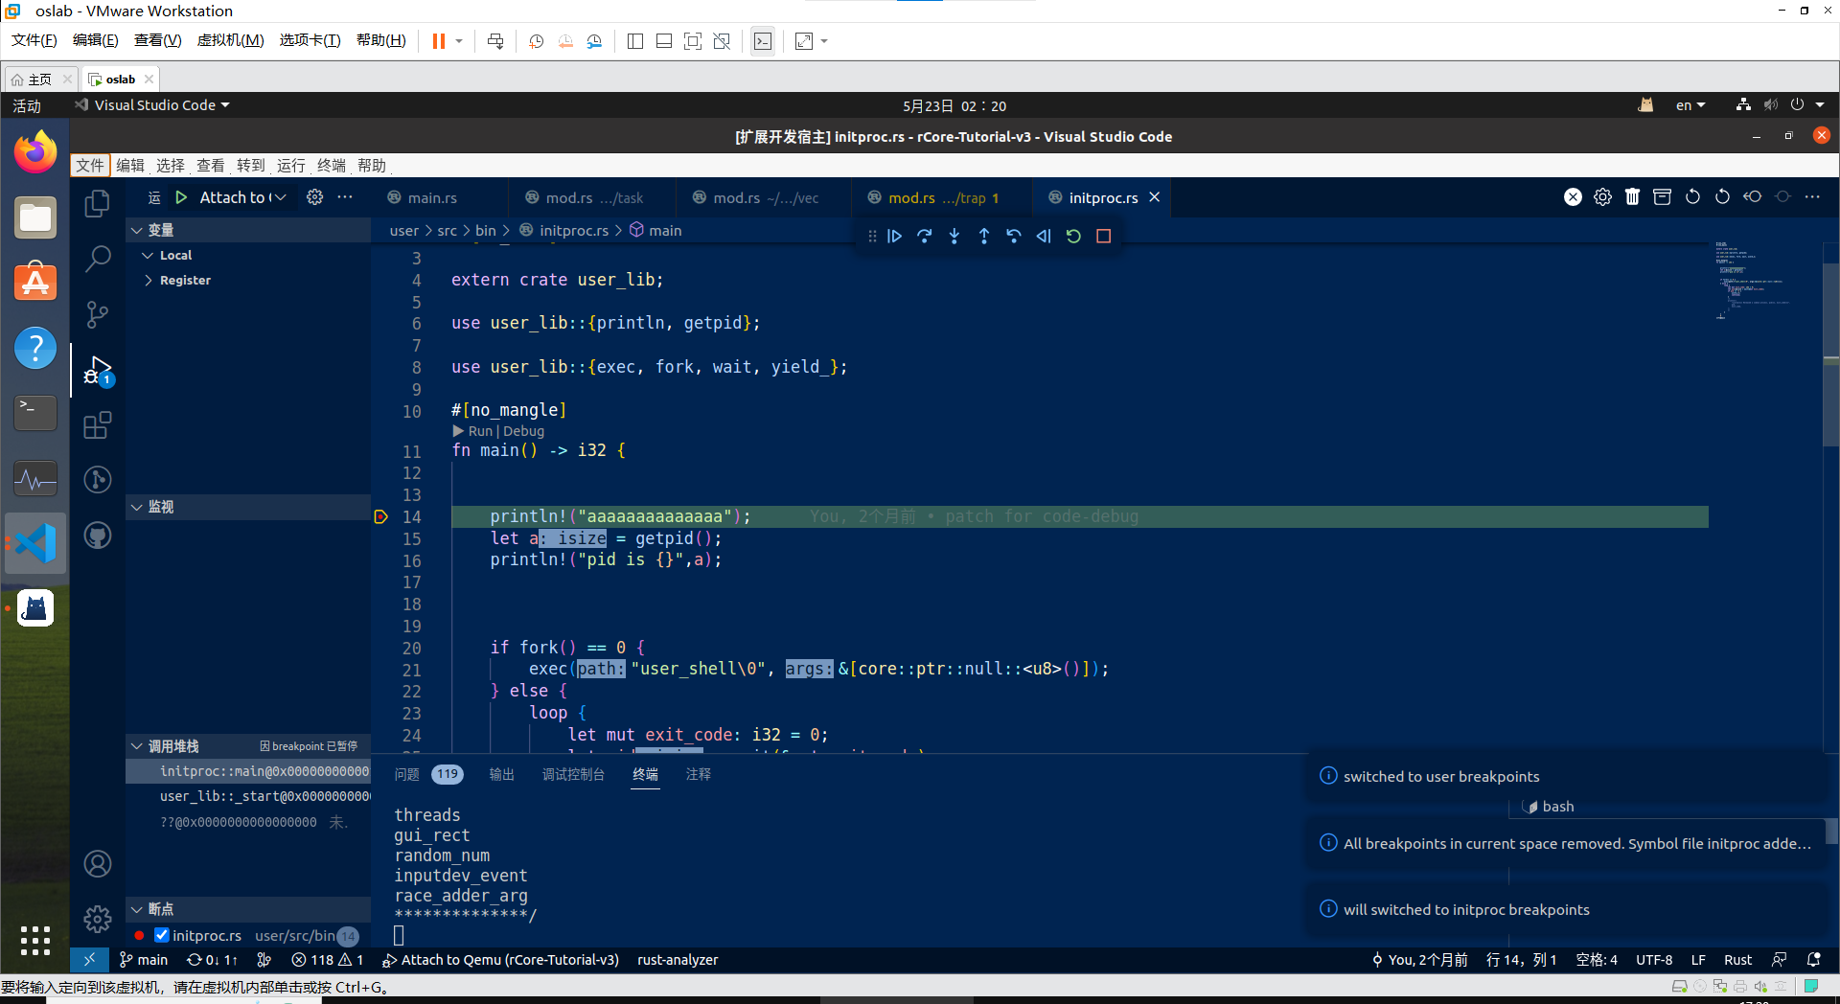
Task: Expand the Register variables scope
Action: click(x=148, y=281)
